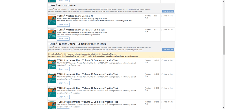Check Add to Cart for Volume 30 Complete Practice Test
225x109 pixels.
pos(162,60)
